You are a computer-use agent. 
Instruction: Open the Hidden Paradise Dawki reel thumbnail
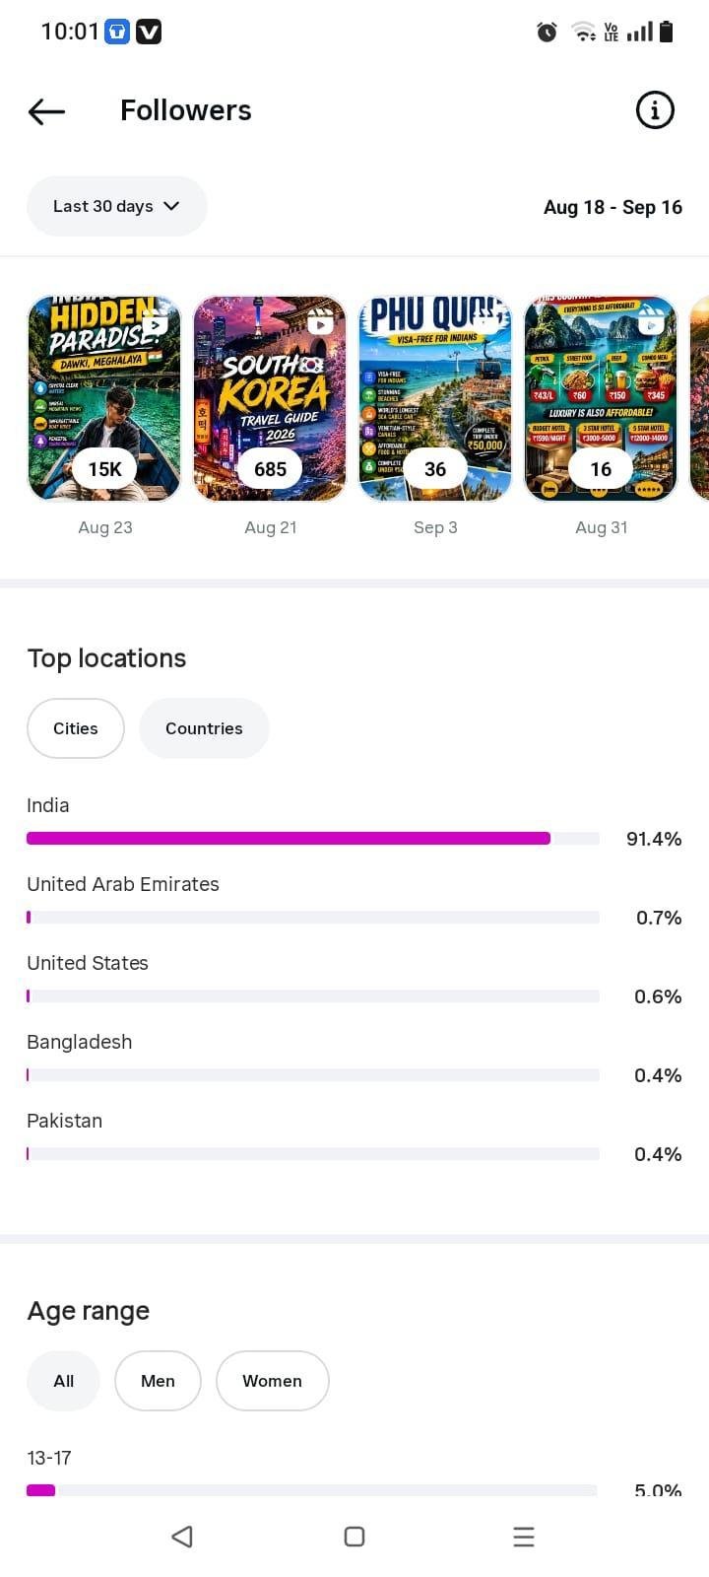pos(104,398)
